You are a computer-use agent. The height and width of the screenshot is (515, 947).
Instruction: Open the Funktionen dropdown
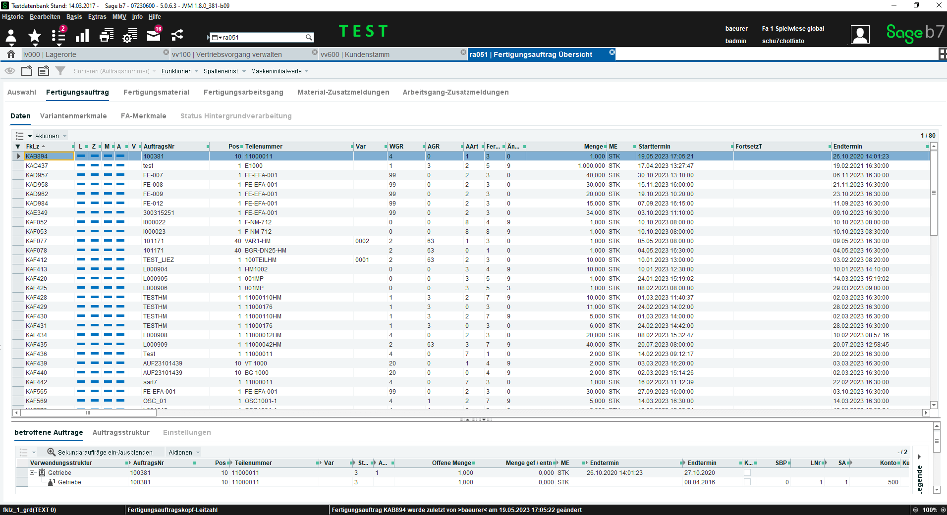[x=179, y=71]
